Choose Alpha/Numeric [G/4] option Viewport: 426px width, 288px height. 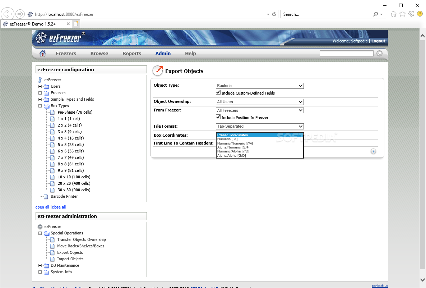pos(260,147)
